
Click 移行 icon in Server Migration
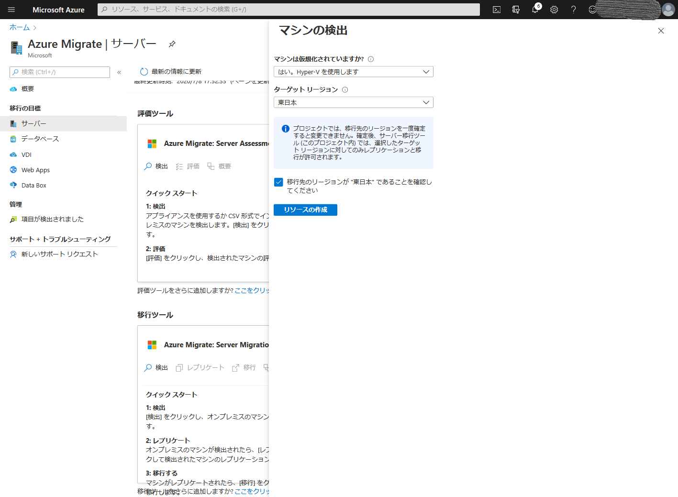(x=235, y=368)
